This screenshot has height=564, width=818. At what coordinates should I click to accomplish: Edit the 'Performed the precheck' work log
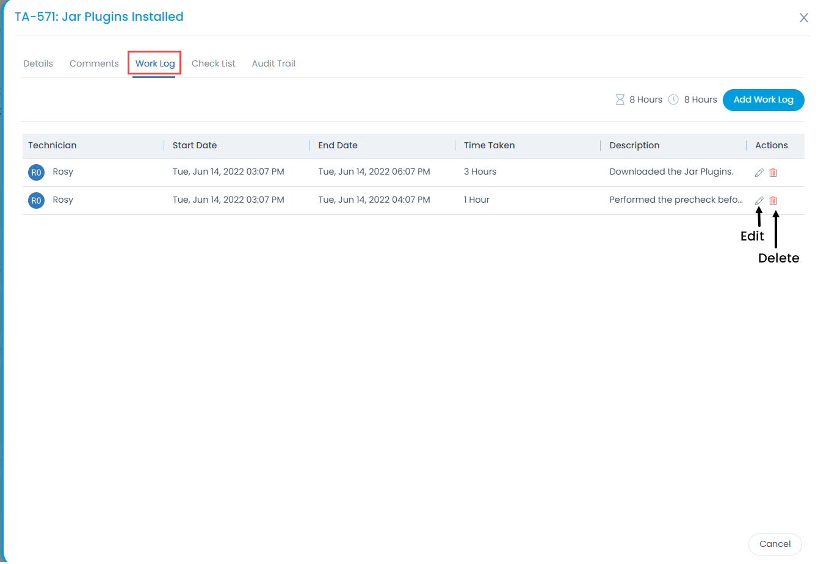pos(759,201)
